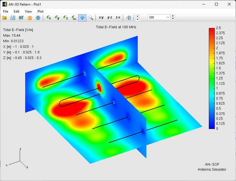Image resolution: width=236 pixels, height=181 pixels.
Task: Click the 2.5 color scale label
Action: (218, 28)
